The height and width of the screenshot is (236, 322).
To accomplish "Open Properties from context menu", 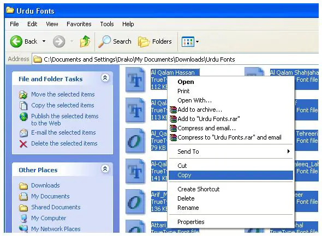I will pyautogui.click(x=231, y=222).
